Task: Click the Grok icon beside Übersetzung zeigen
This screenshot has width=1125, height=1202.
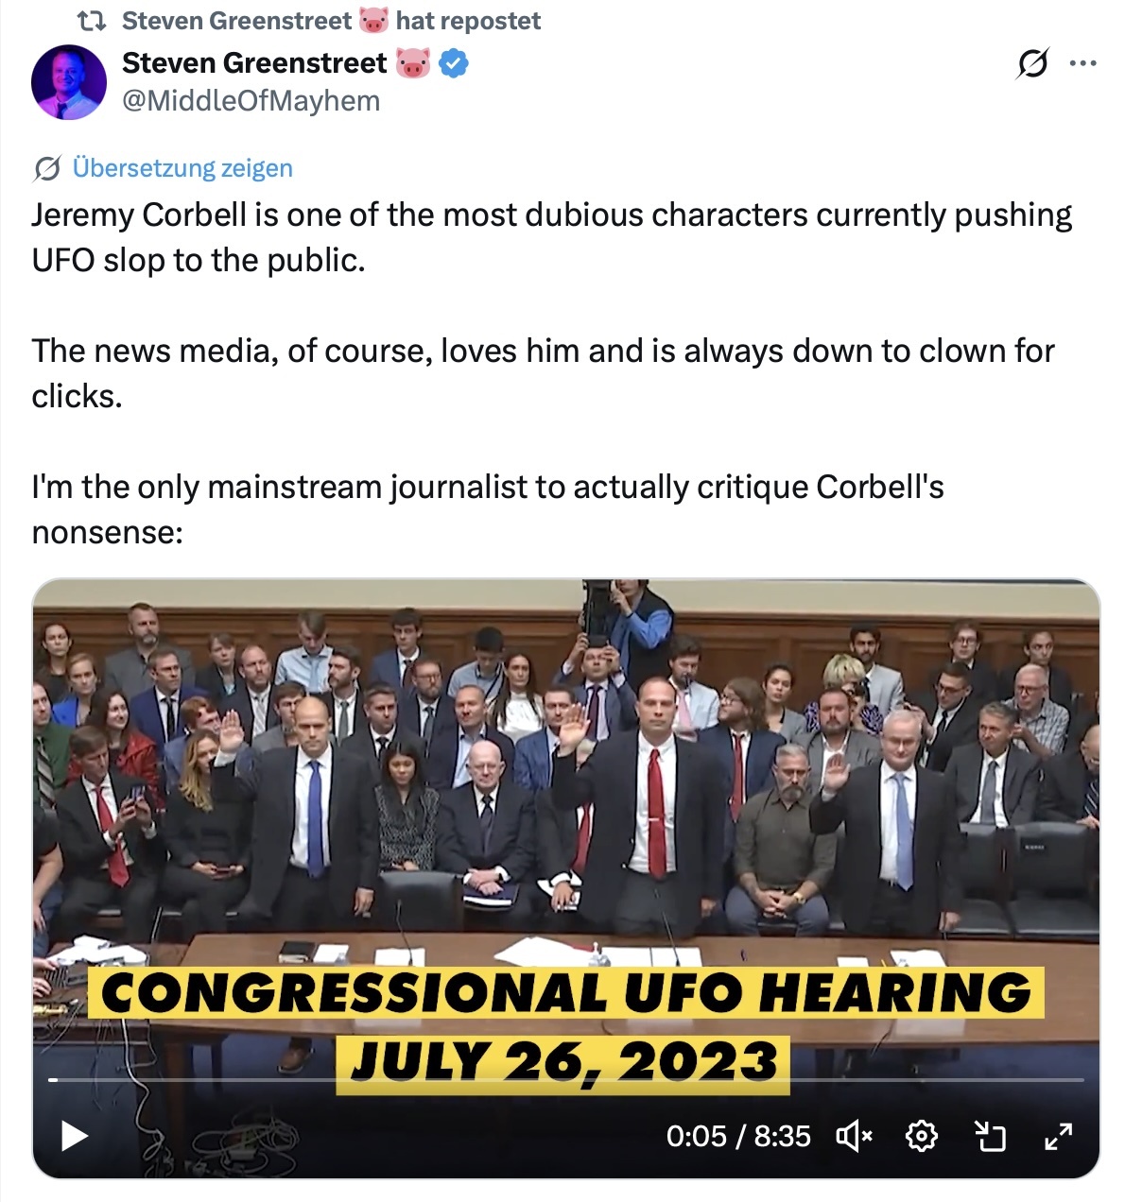Action: 47,168
